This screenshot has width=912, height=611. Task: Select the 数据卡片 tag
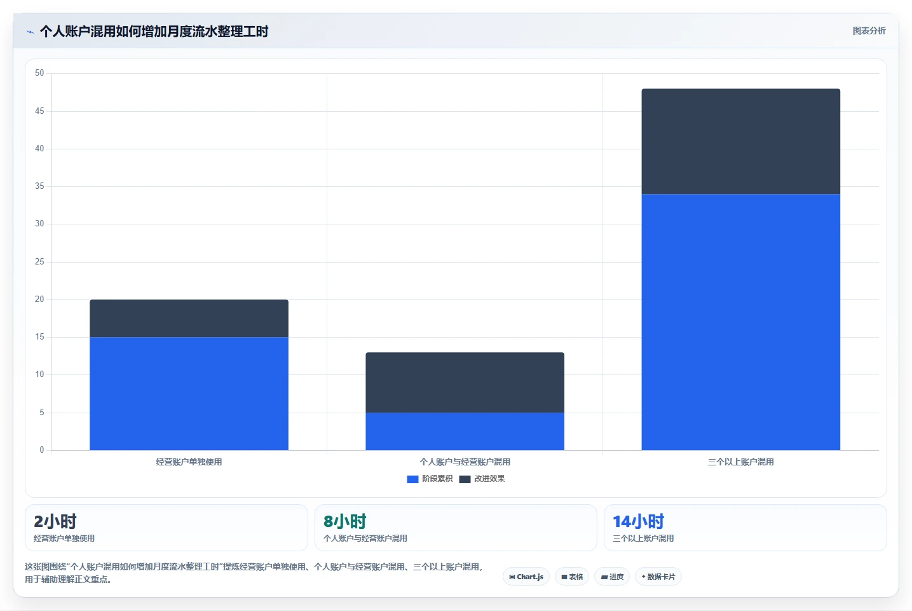click(658, 577)
